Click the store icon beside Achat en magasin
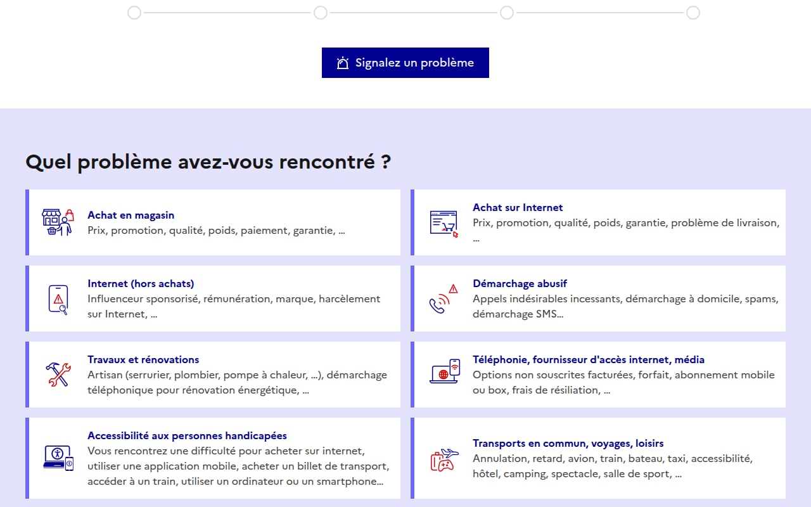This screenshot has height=507, width=811. coord(58,222)
